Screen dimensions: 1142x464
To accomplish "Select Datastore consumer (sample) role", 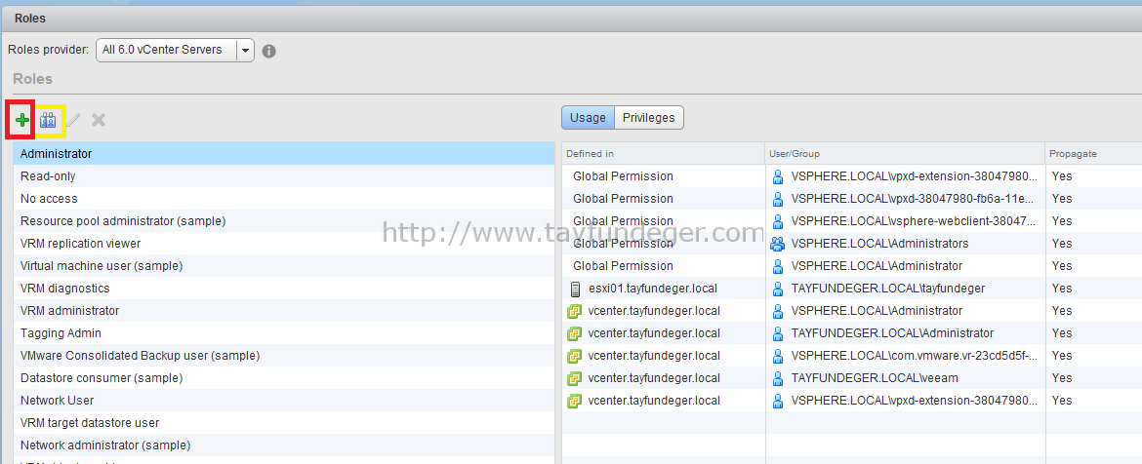I will point(284,378).
